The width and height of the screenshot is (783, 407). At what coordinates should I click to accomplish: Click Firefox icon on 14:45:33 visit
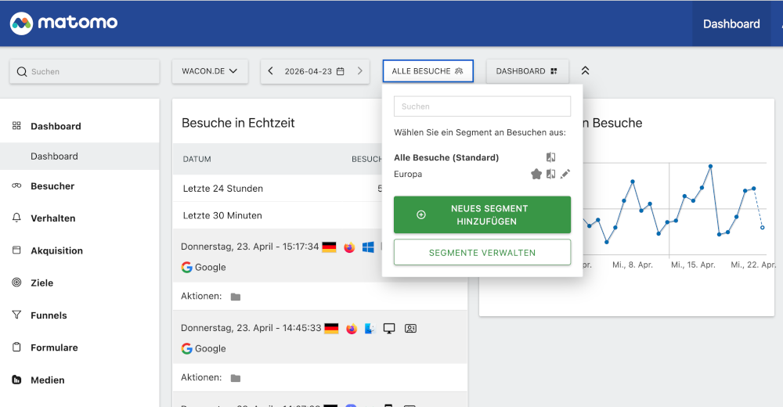(352, 328)
